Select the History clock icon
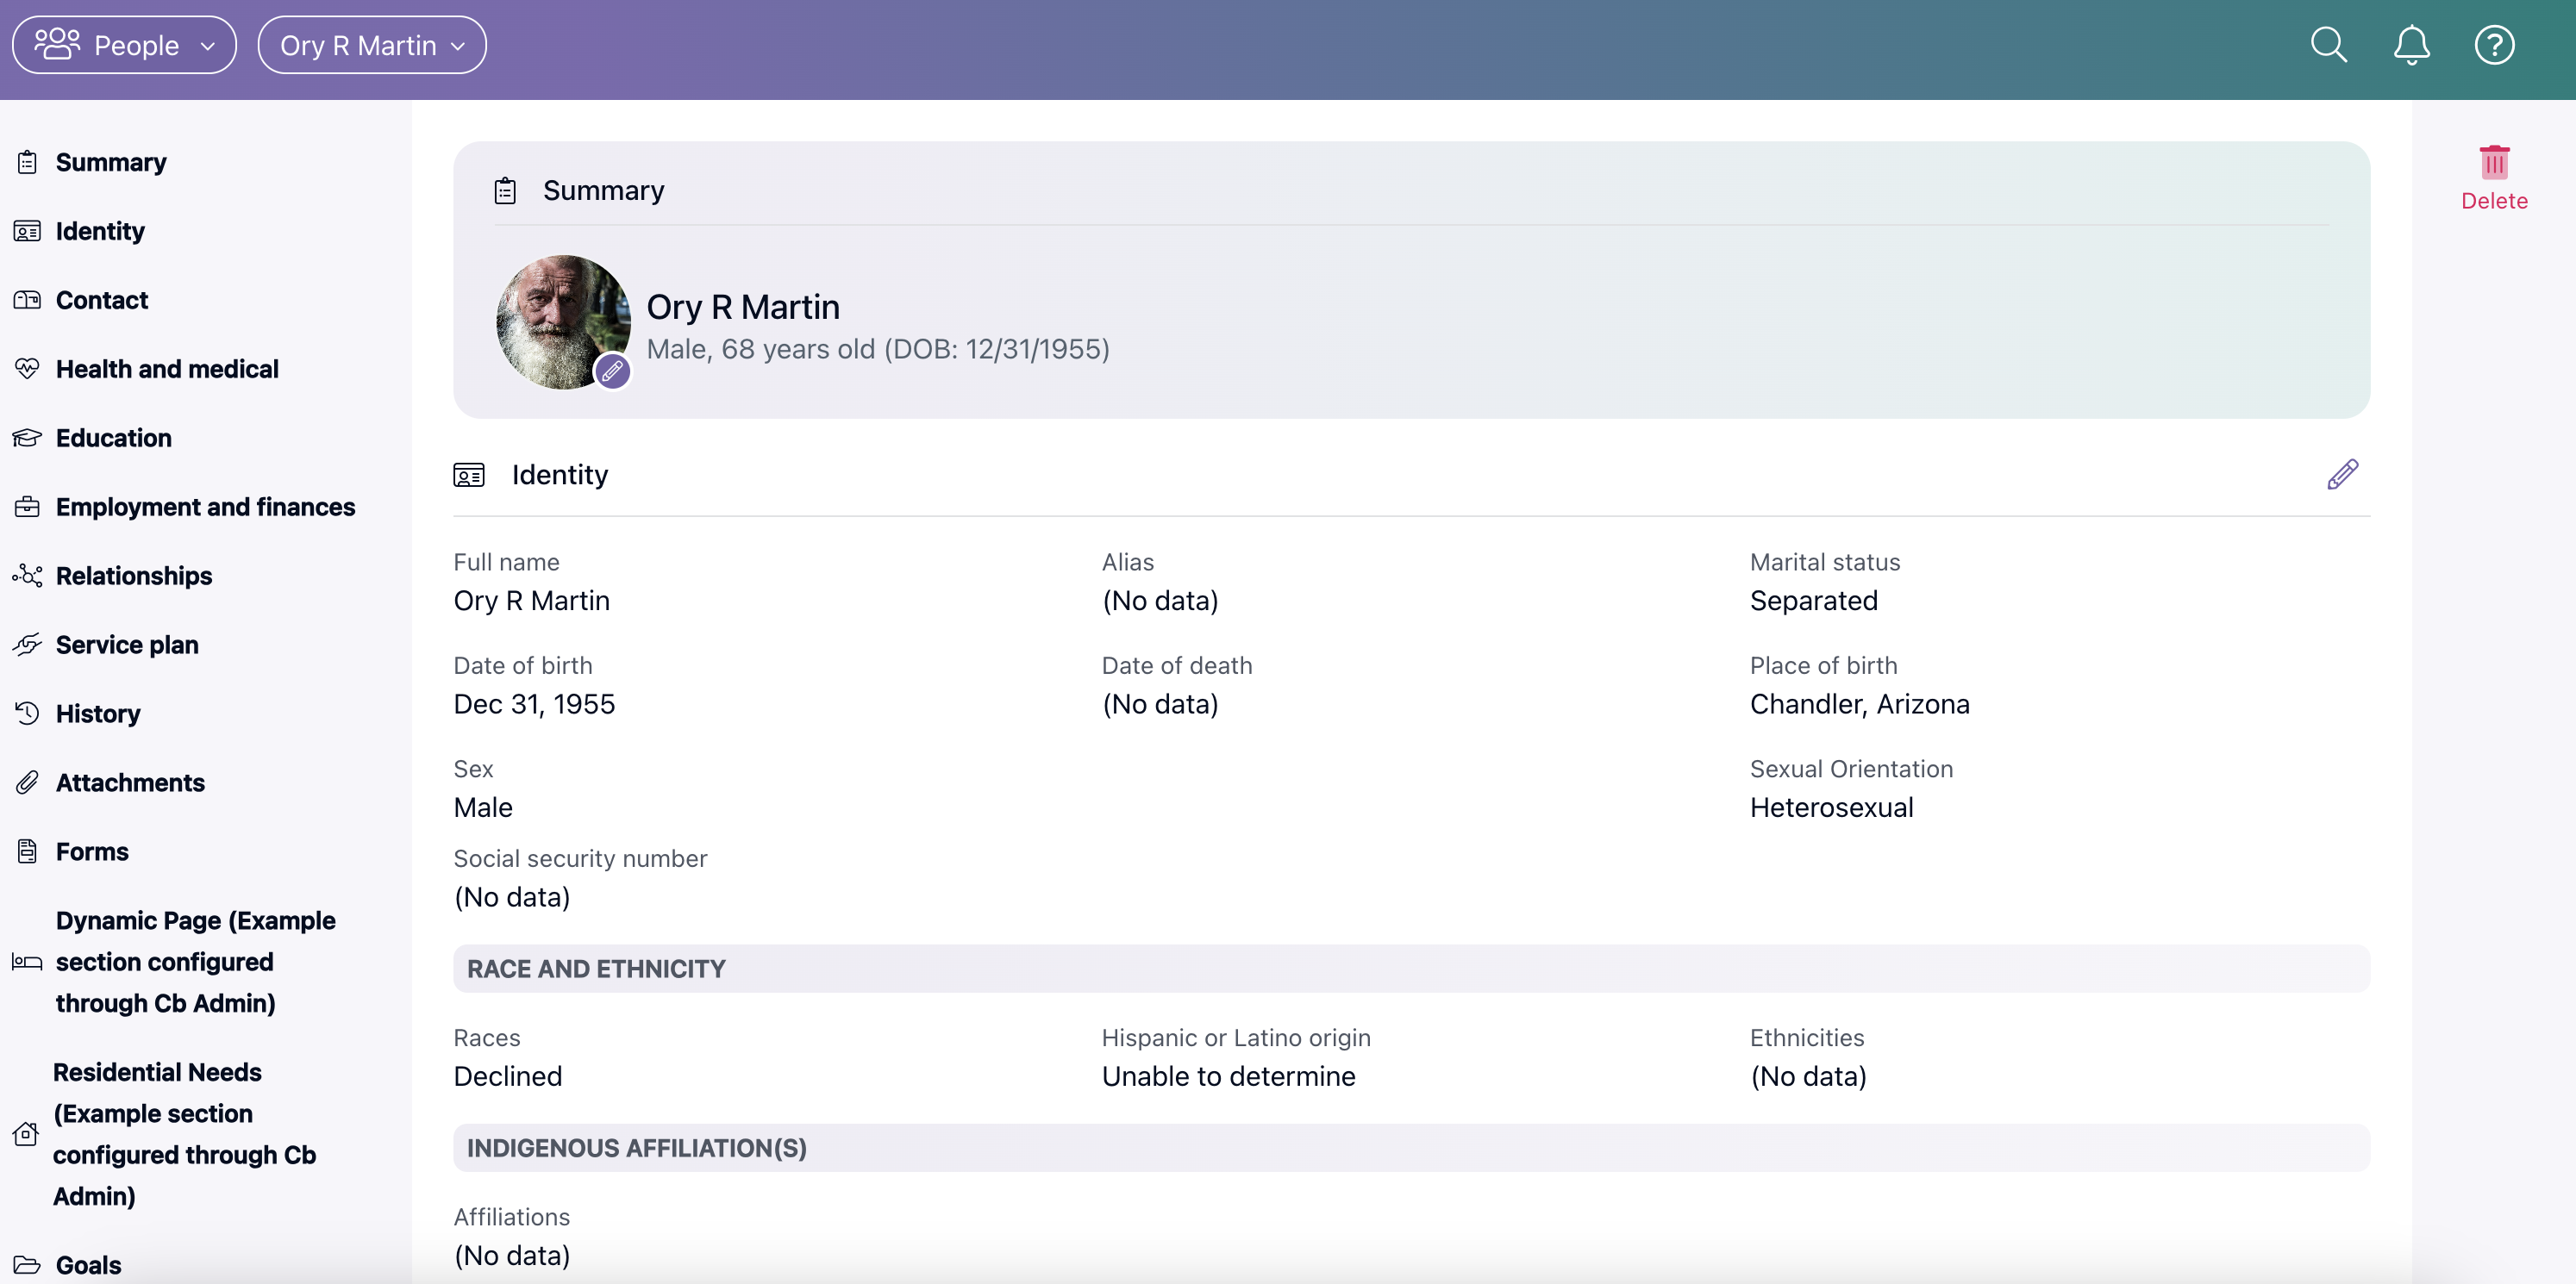The height and width of the screenshot is (1284, 2576). click(27, 713)
